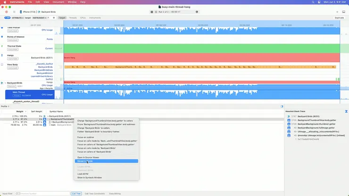Select the Hangs instrument hourglass icon

coord(2,55)
